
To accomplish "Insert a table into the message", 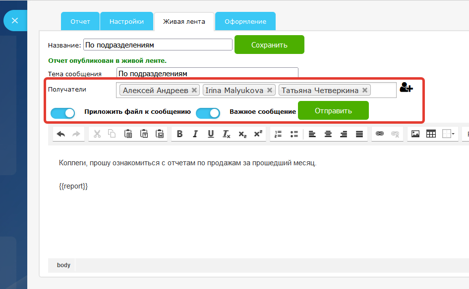I will click(431, 134).
